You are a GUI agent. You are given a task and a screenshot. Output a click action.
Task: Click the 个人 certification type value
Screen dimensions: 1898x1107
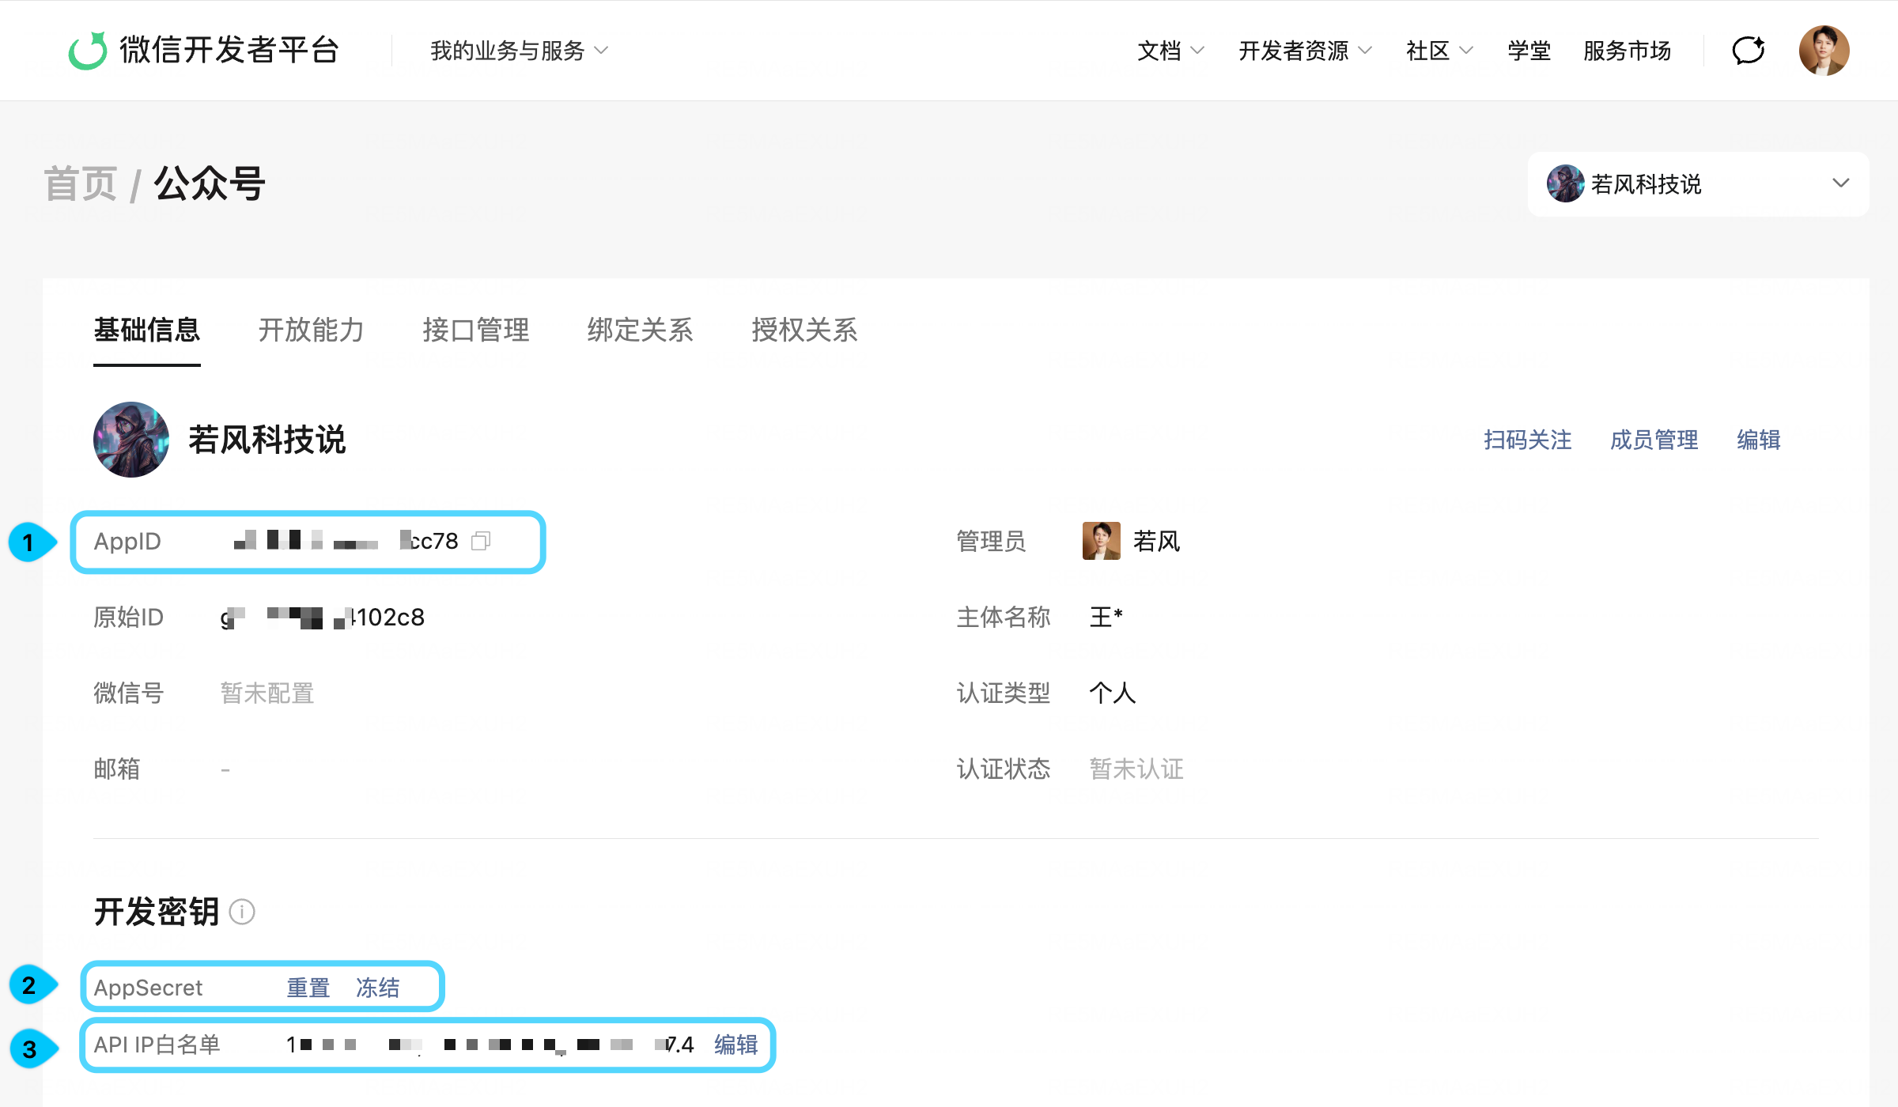(x=1113, y=693)
